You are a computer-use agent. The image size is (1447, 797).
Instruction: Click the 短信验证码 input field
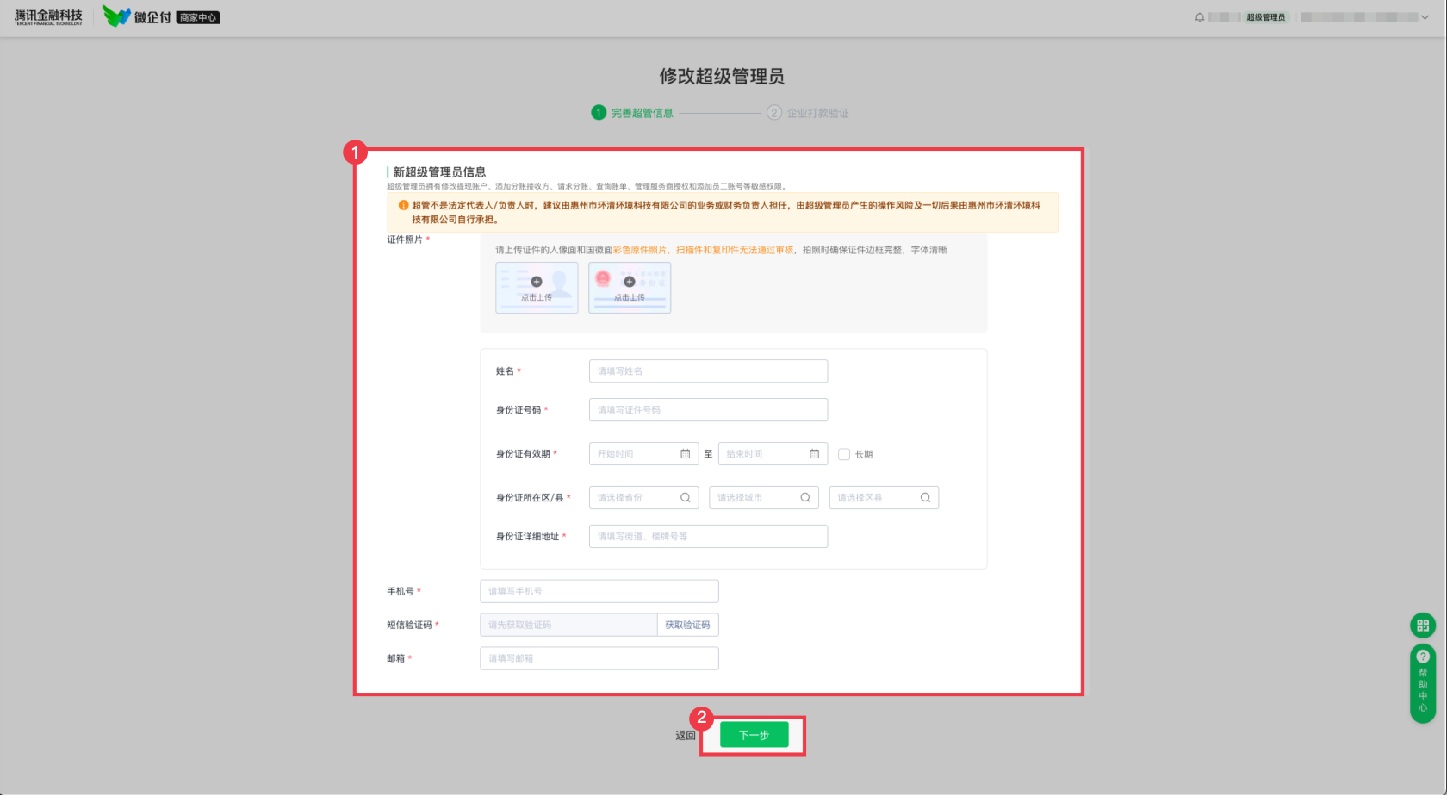pyautogui.click(x=568, y=625)
